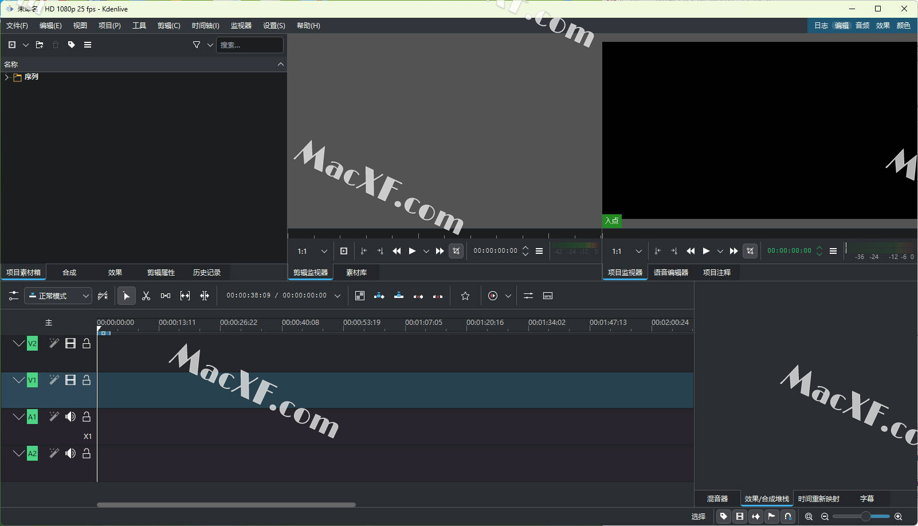Click the favorite effects star icon

465,296
